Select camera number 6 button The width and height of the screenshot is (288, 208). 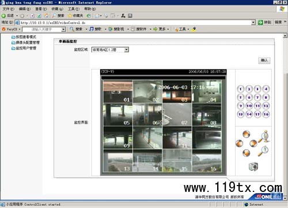click(x=249, y=97)
